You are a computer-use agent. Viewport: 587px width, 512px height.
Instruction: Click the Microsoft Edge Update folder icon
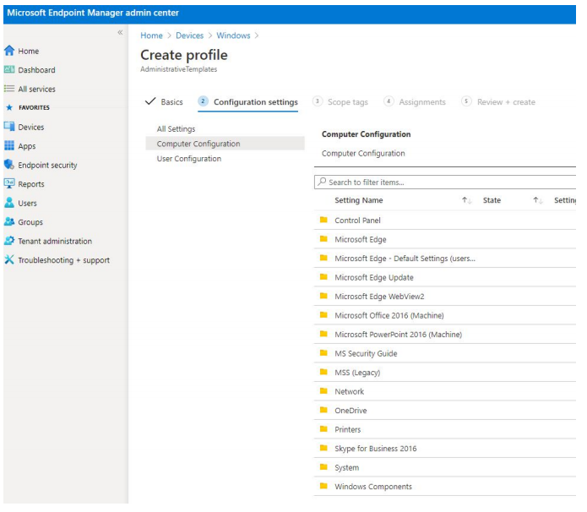click(x=323, y=277)
